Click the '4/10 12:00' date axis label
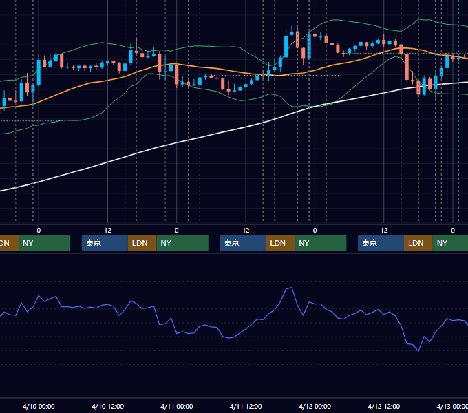 107,406
